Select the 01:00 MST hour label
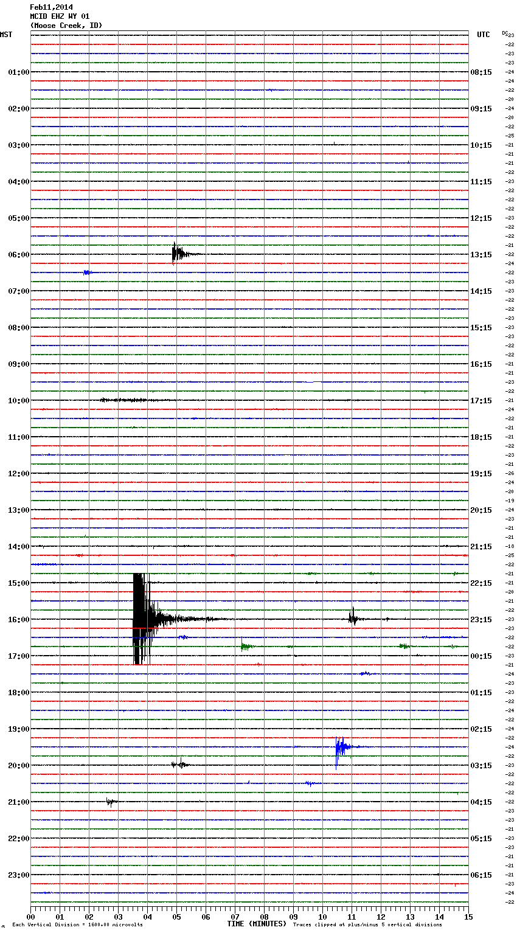This screenshot has width=517, height=933. point(18,72)
